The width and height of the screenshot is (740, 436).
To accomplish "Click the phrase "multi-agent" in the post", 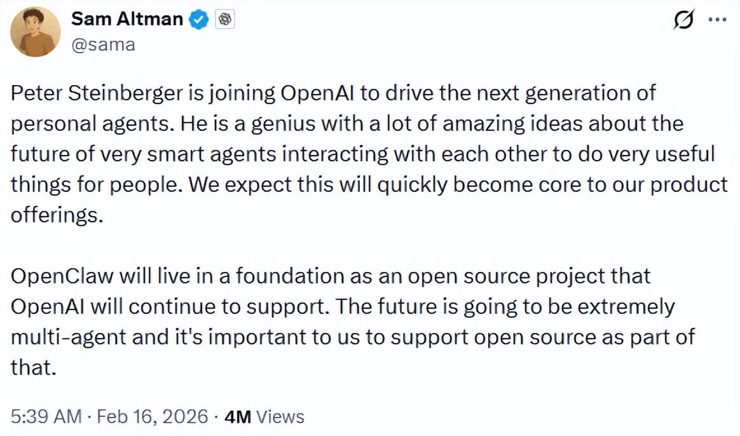I will click(70, 337).
